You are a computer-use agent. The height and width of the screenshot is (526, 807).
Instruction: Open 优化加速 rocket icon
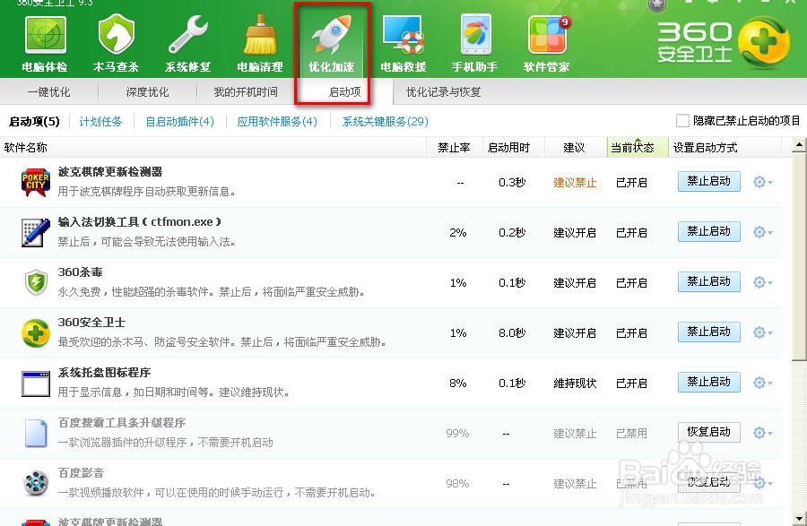tap(332, 35)
